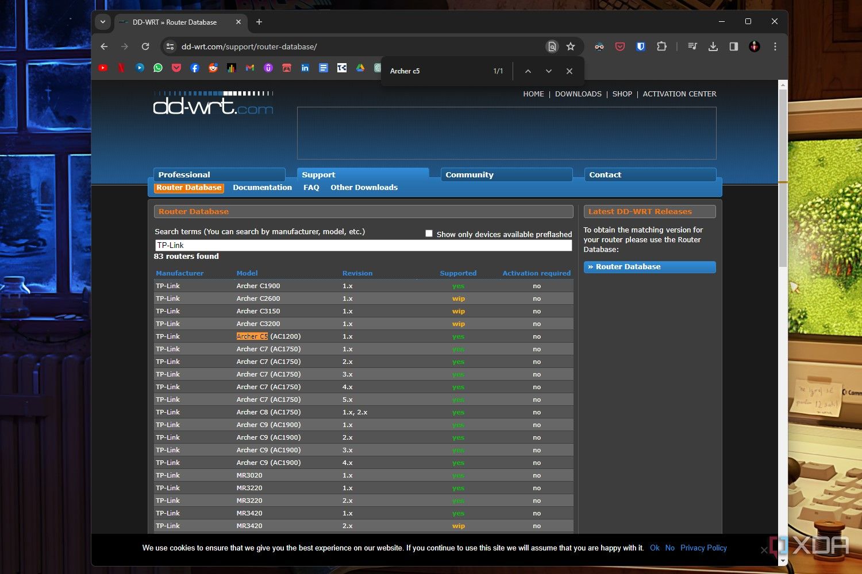Select the MR3020 row
The height and width of the screenshot is (574, 862).
pyautogui.click(x=363, y=475)
